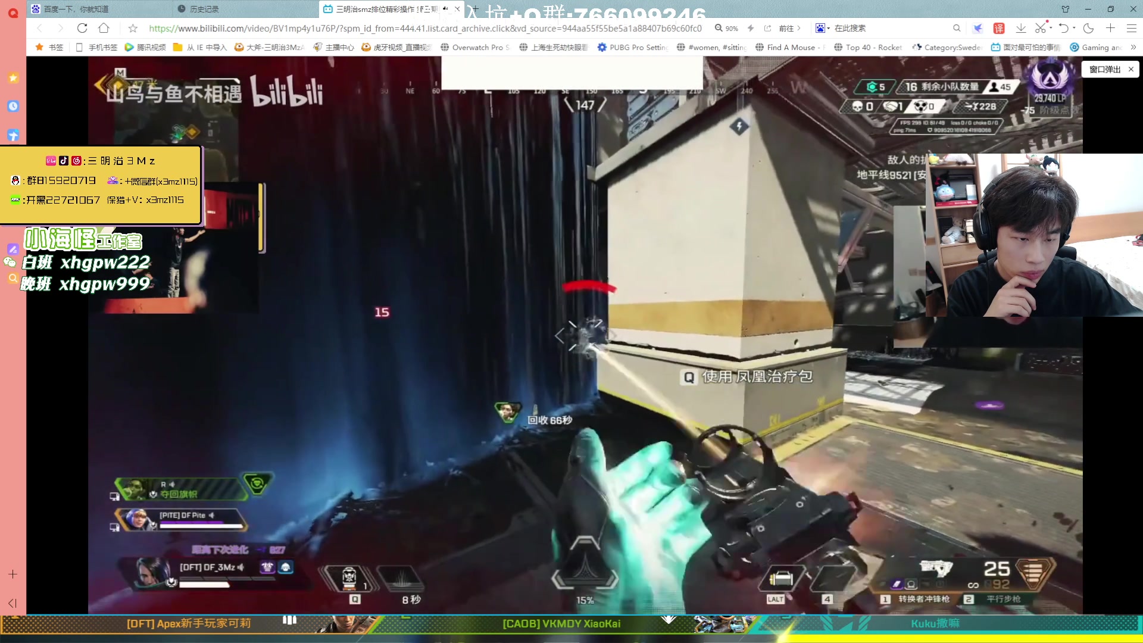Open the sidebar favorites star icon
The width and height of the screenshot is (1143, 643).
13,78
